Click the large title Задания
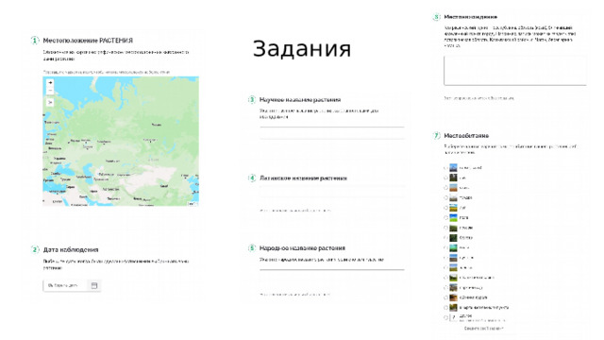 coord(302,49)
